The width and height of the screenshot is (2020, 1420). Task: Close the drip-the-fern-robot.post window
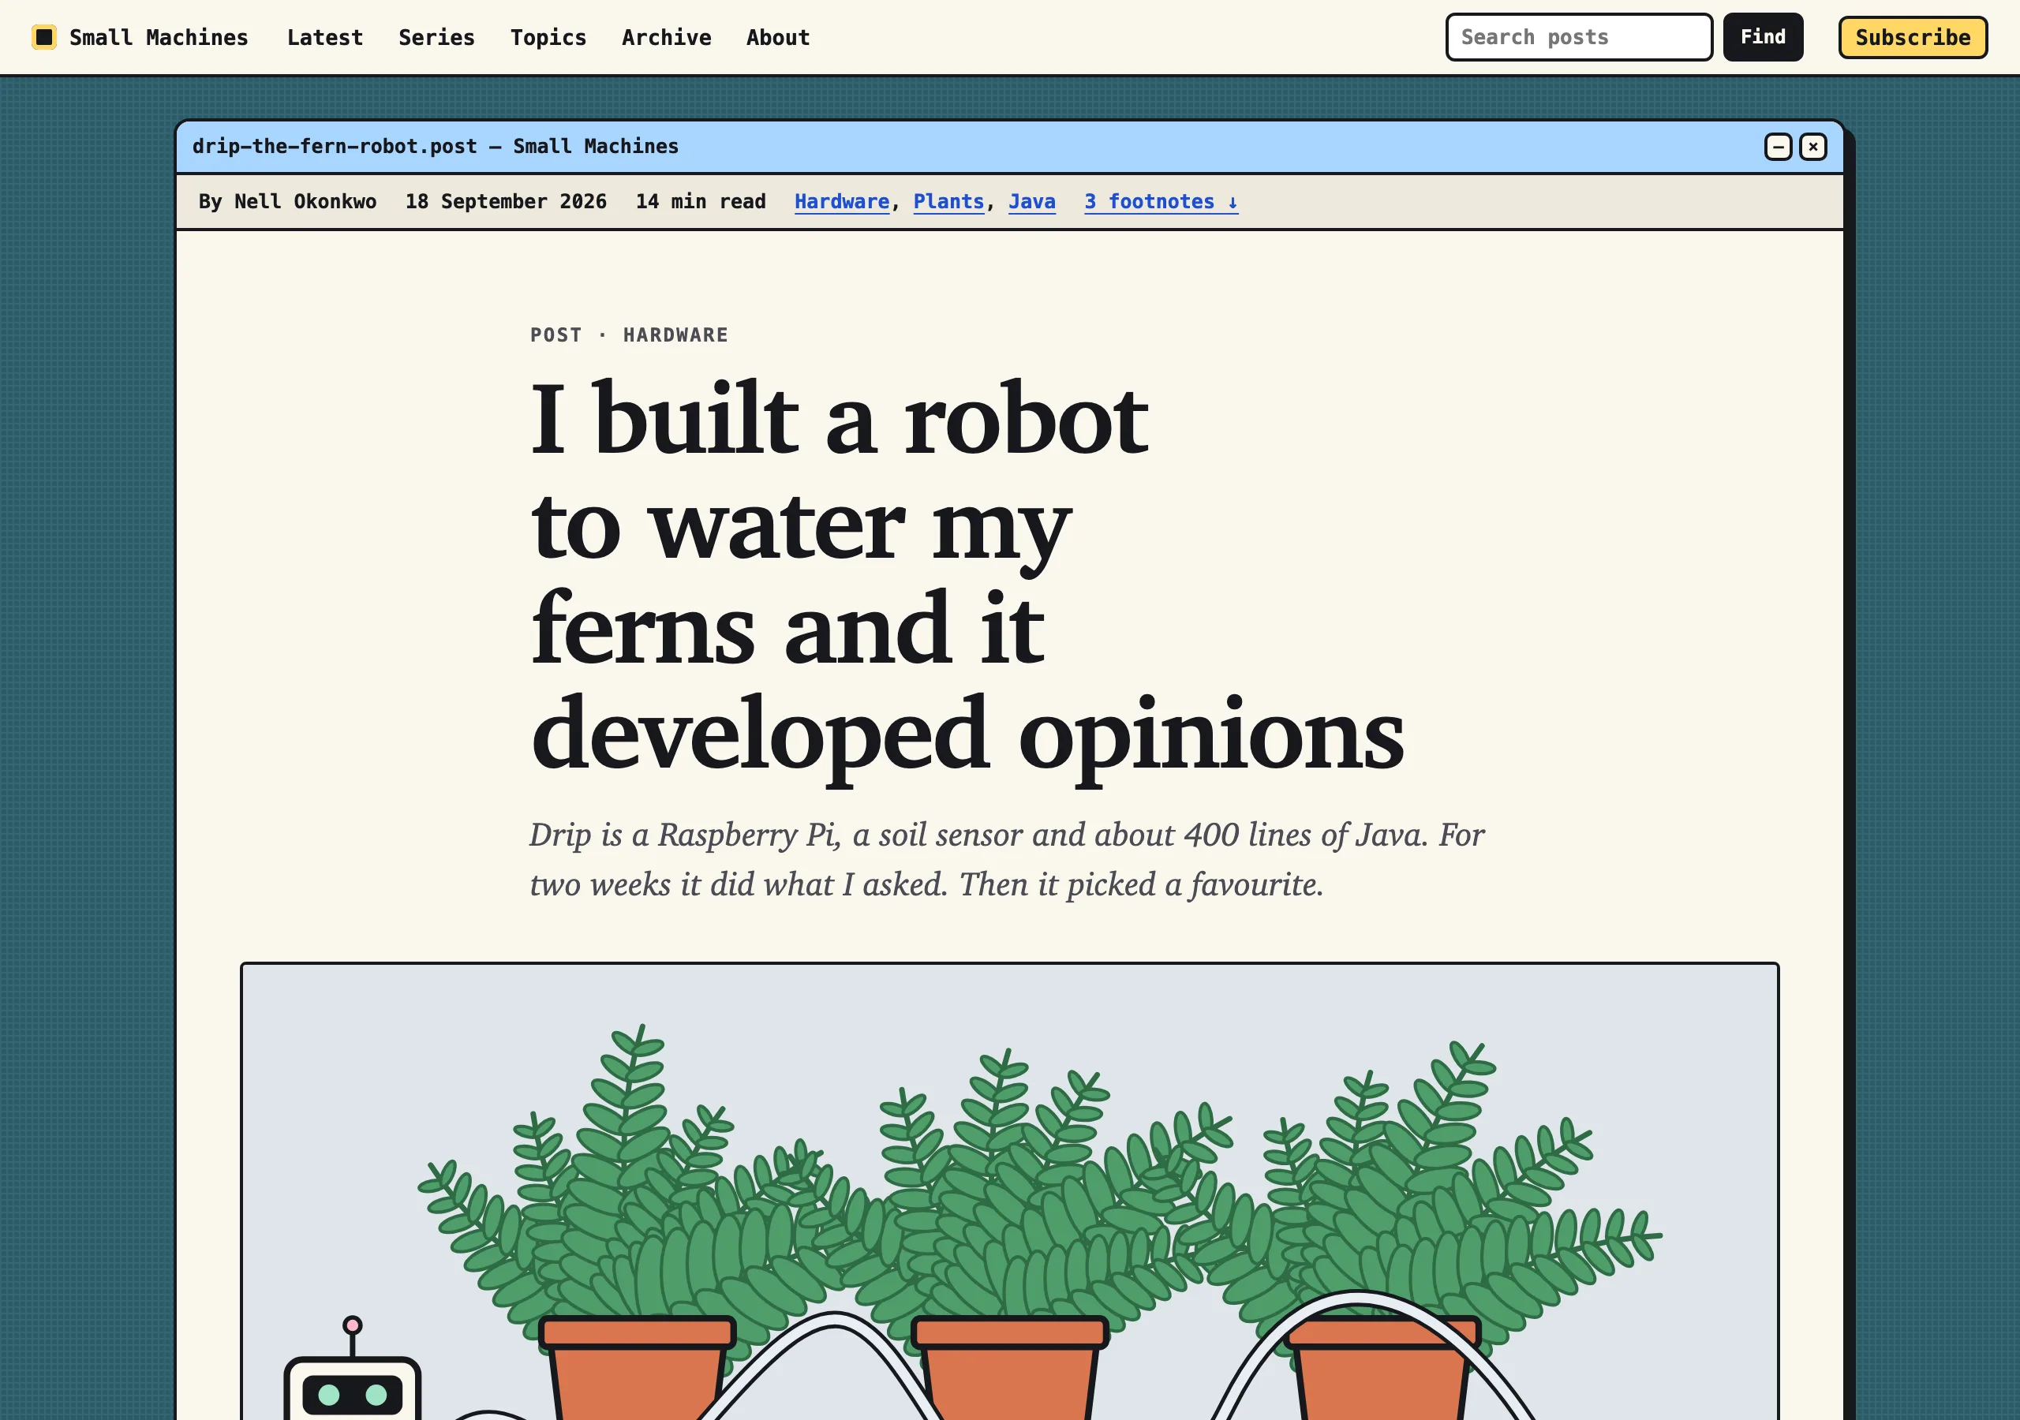point(1812,147)
